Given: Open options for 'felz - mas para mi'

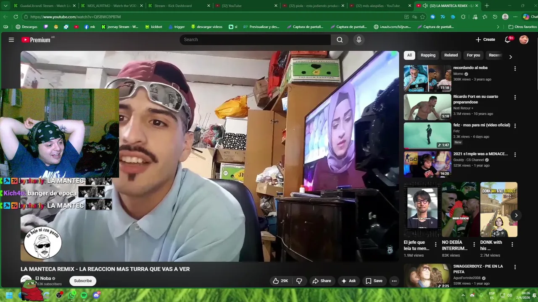Looking at the screenshot, I should 515,126.
